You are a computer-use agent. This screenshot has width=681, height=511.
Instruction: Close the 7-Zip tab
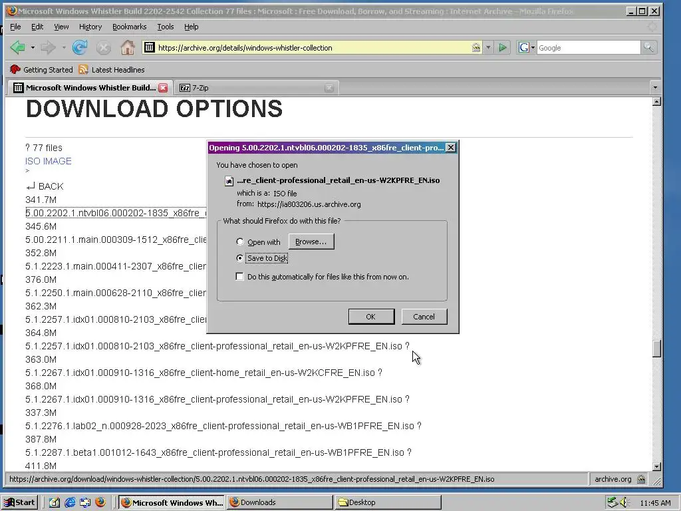coord(329,88)
